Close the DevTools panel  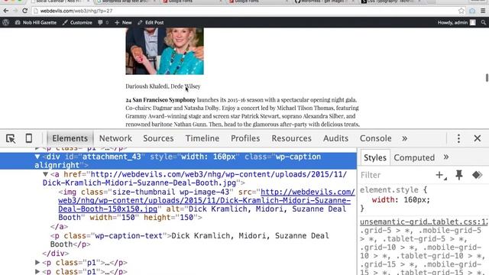click(x=477, y=138)
